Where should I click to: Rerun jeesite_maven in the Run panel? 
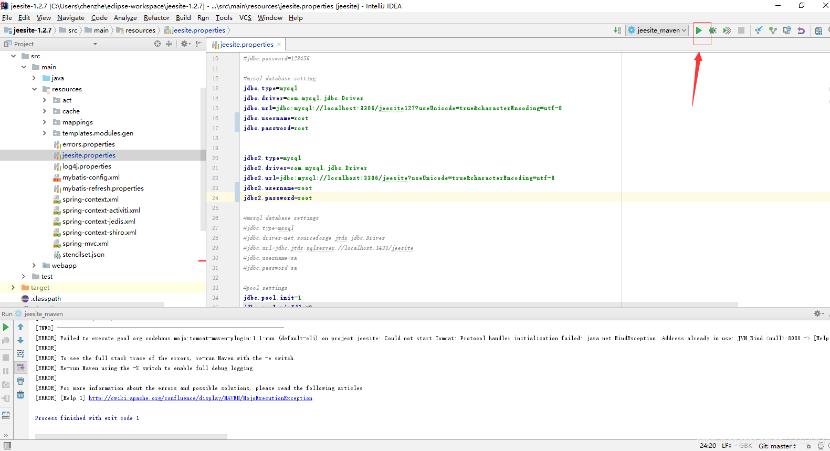pos(6,327)
